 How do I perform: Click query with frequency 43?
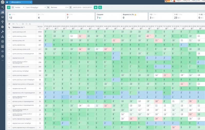coord(19,88)
